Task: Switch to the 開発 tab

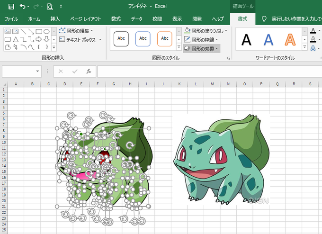Action: (197, 19)
